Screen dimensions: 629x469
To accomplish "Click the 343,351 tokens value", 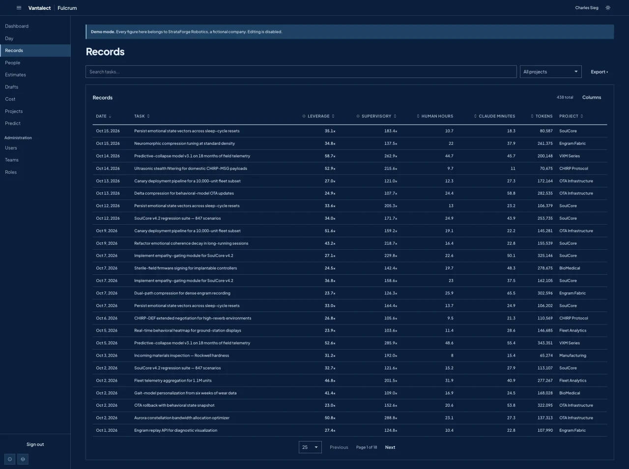I will tap(545, 343).
